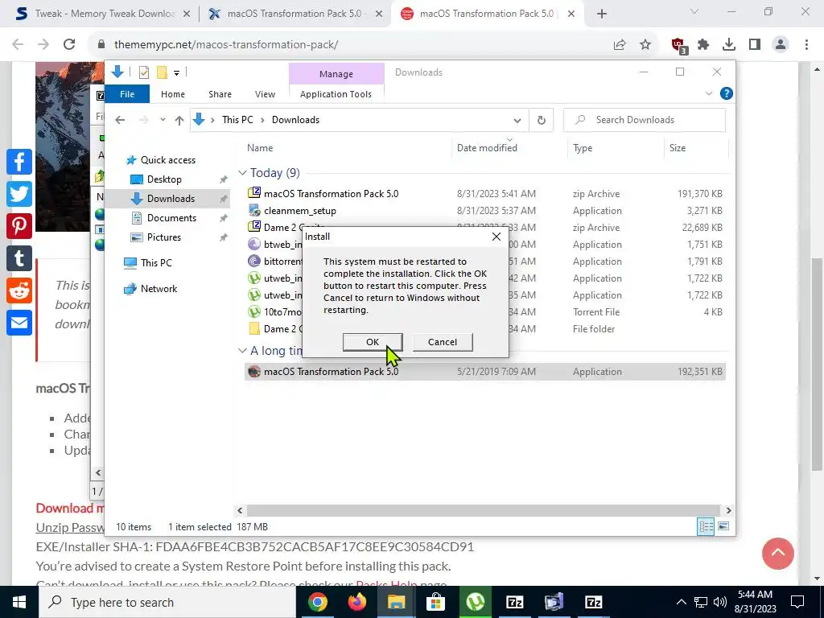
Task: Close the Install dialog with X
Action: click(x=496, y=237)
